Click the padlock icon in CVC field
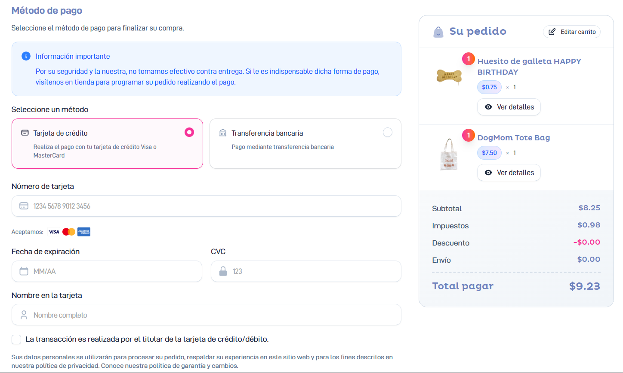623x373 pixels. 223,271
